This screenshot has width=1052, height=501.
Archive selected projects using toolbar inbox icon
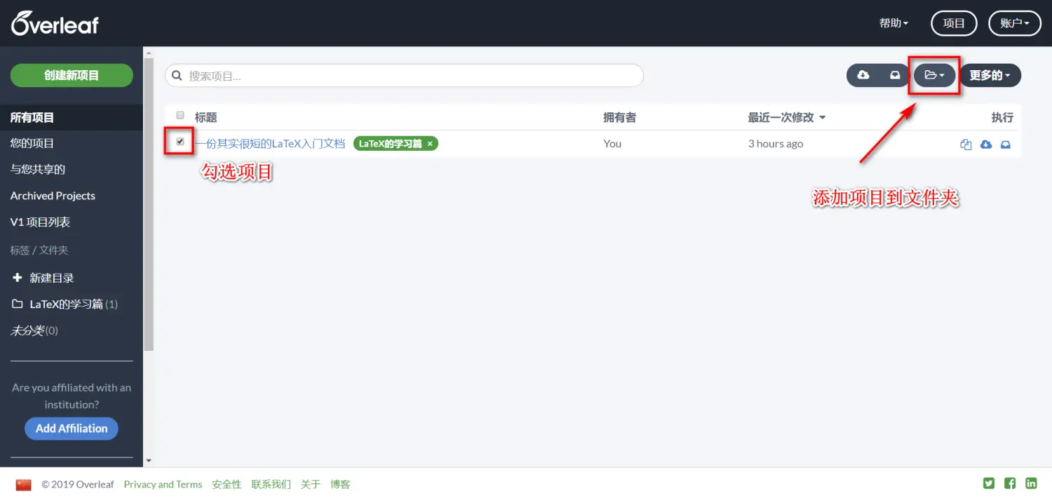coord(895,75)
